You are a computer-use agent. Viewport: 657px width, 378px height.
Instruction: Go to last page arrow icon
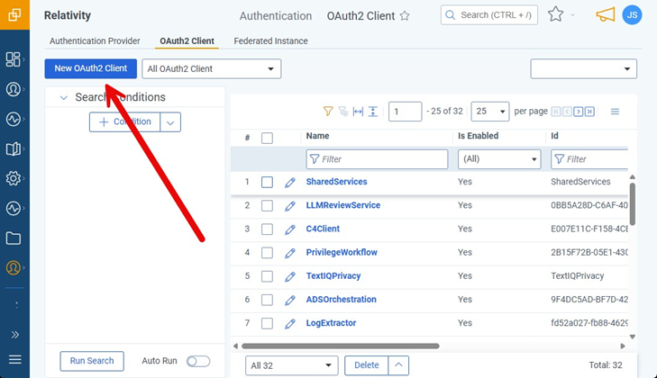(589, 112)
